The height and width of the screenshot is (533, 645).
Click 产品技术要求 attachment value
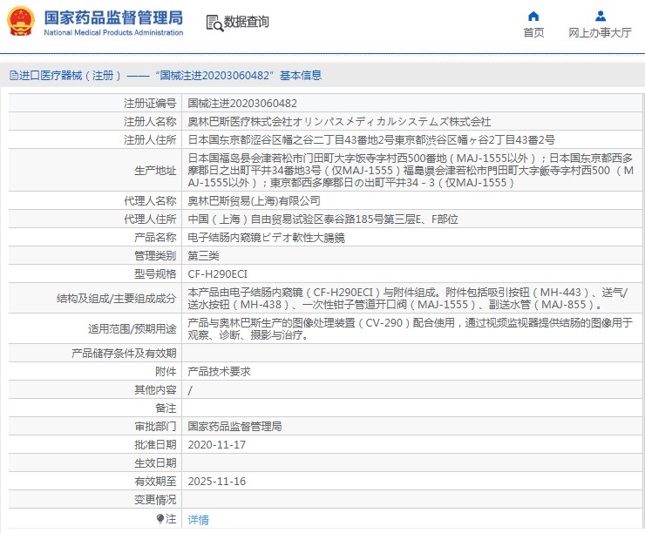220,372
